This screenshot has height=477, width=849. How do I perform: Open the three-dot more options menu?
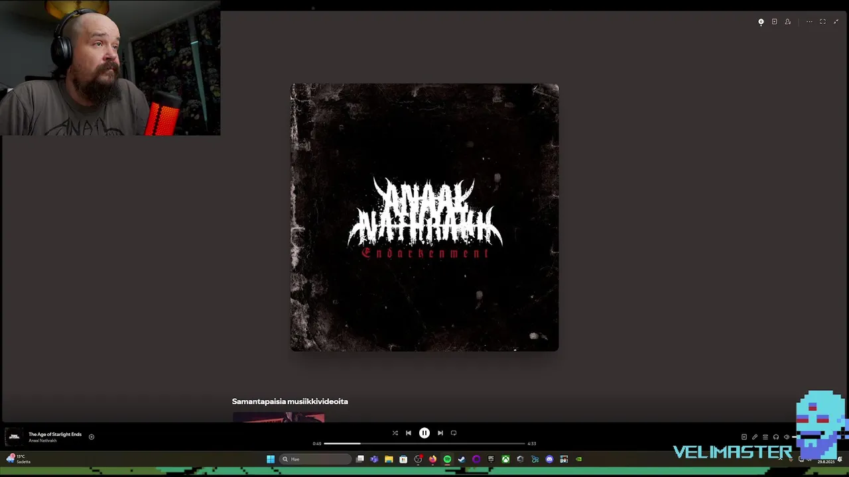click(809, 22)
